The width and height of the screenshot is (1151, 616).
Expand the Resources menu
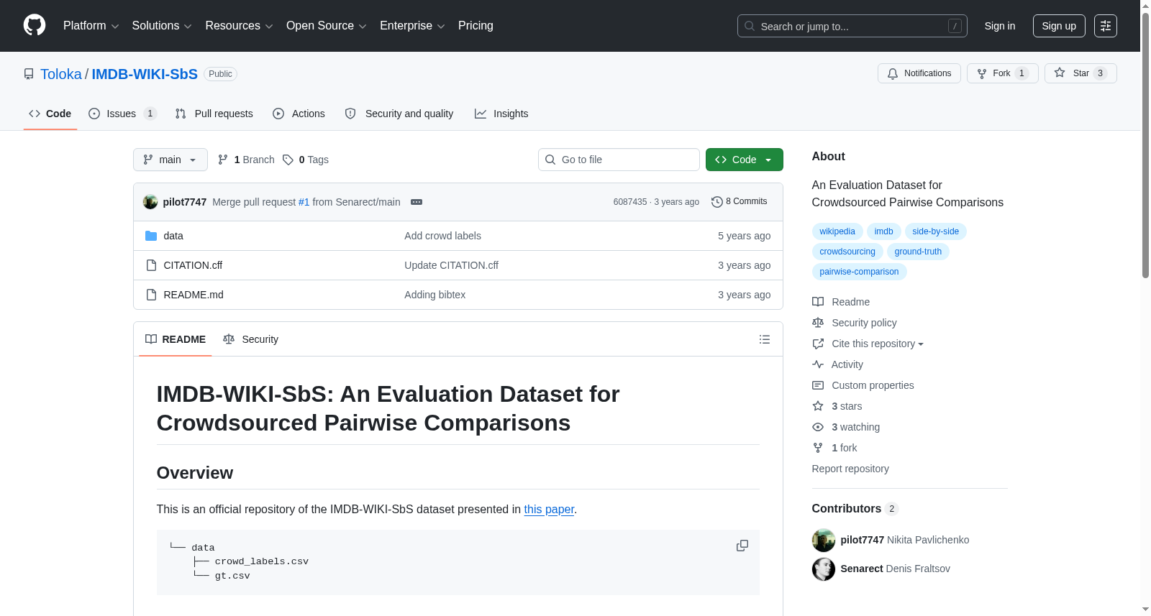coord(239,26)
